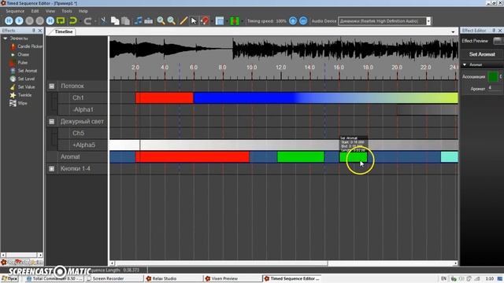This screenshot has height=283, width=504.
Task: Click the grey Pause playback button
Action: coord(40,21)
